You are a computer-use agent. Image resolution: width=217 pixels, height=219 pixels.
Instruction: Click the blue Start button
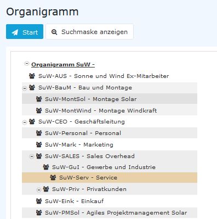coord(25,32)
